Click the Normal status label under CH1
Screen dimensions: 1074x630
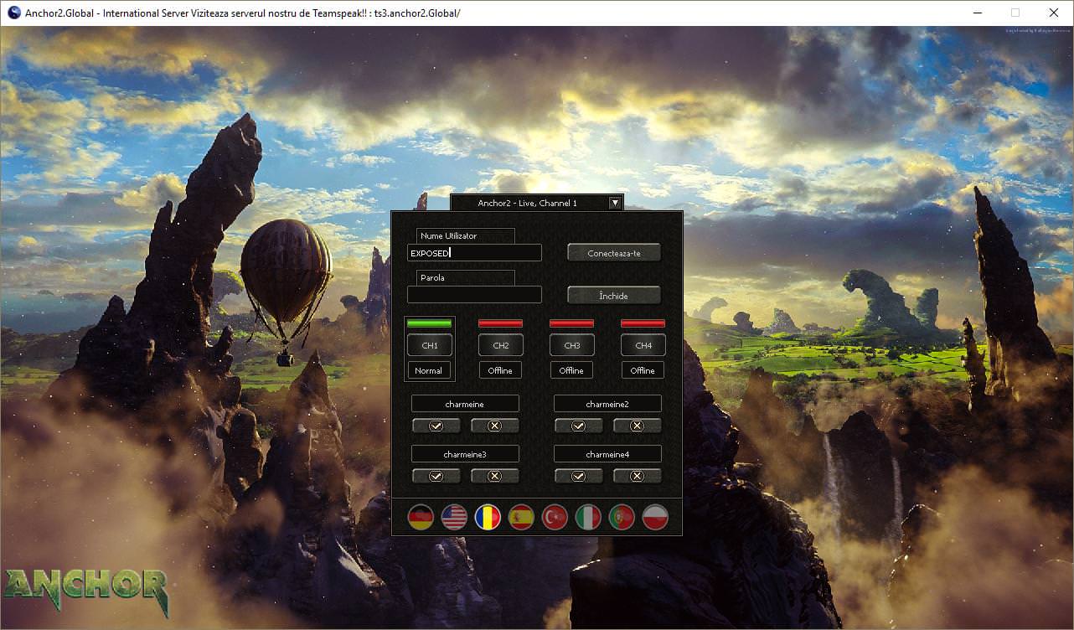(x=429, y=369)
